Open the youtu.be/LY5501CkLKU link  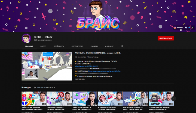tap(86, 66)
